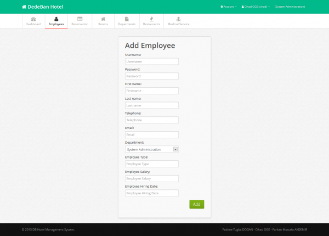Viewport: 329px width, 236px height.
Task: Click the 2013 DB Hotel Management System footer text
Action: [48, 229]
